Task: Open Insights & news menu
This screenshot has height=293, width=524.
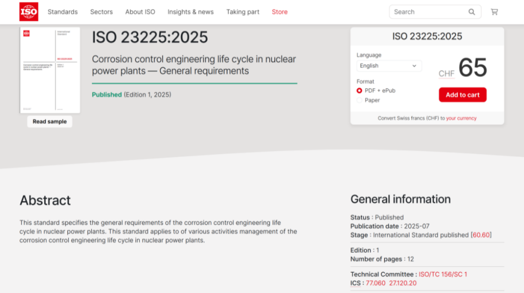Action: 191,12
